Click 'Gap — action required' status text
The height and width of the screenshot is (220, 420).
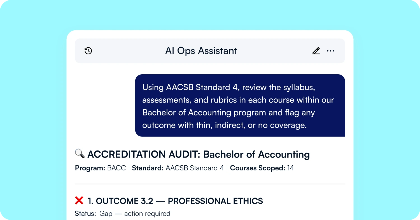135,214
